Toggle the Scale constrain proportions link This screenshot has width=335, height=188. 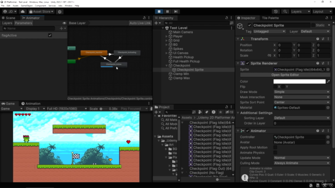click(269, 55)
